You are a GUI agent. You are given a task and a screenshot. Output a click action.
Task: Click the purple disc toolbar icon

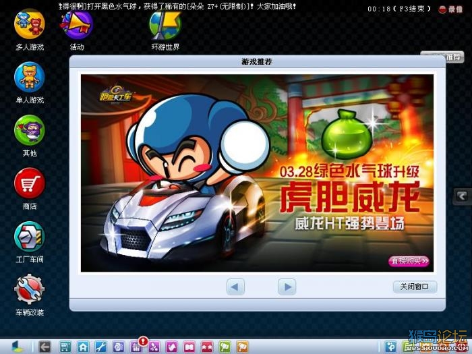[x=118, y=347]
